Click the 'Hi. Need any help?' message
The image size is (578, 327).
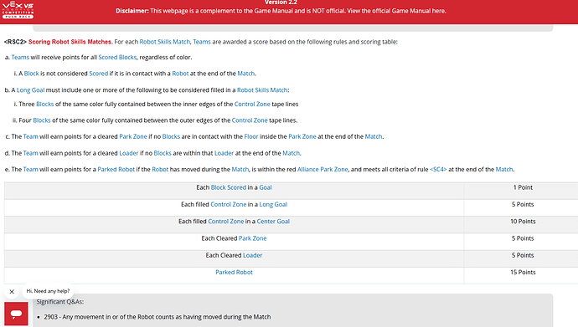[x=48, y=291]
